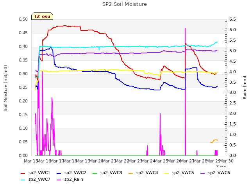Click the magenta sp2_Rain legend swatch
This screenshot has height=187, width=250.
coord(59,180)
